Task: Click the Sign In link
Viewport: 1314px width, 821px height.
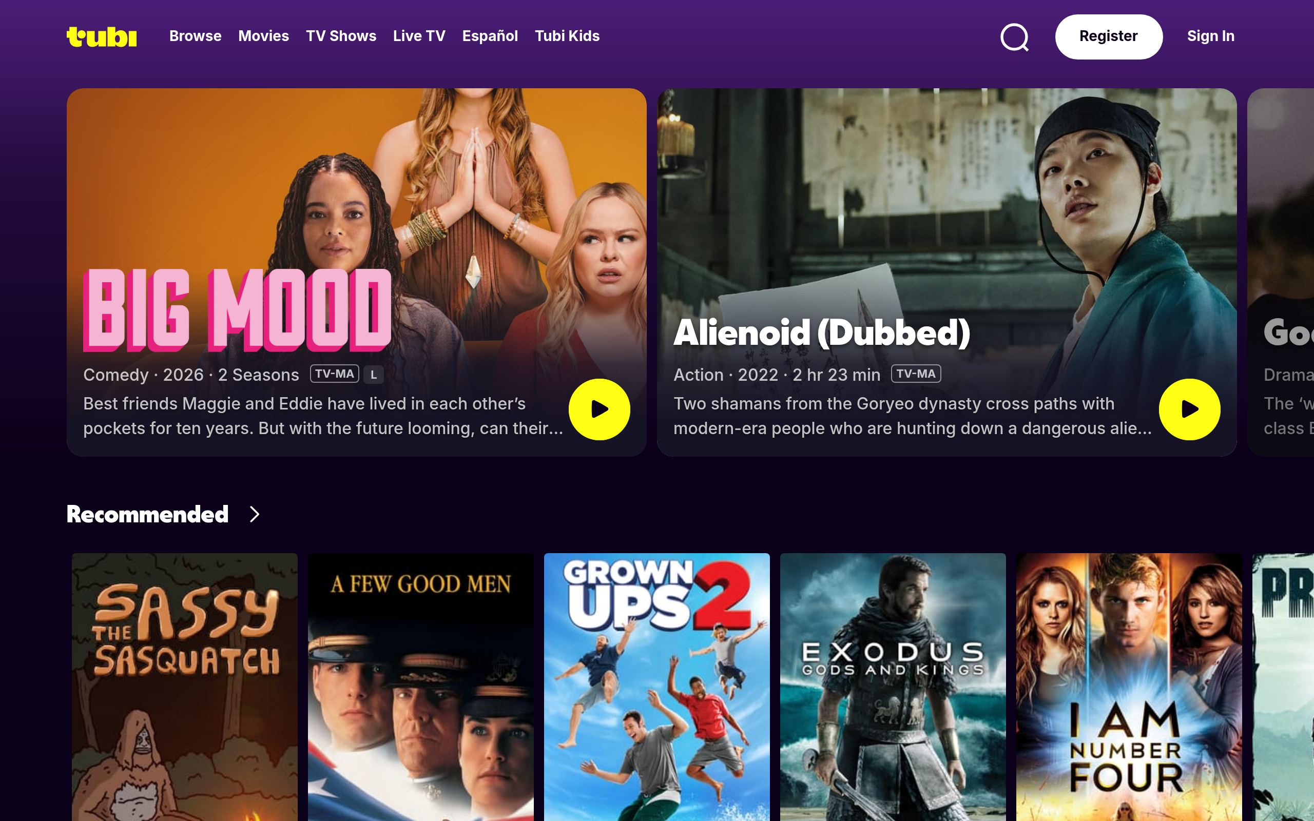Action: (x=1210, y=36)
